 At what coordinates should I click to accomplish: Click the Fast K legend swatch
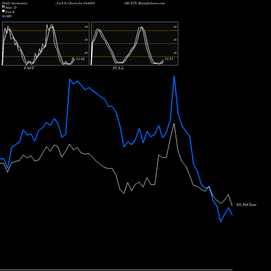pyautogui.click(x=3, y=11)
